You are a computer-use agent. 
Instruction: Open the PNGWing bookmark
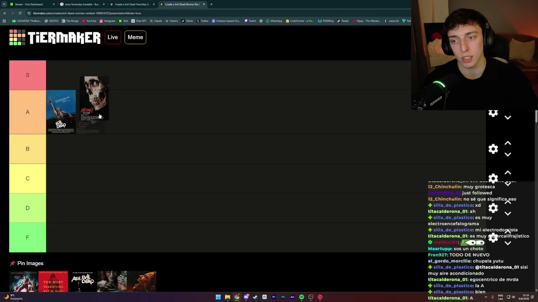coord(326,21)
